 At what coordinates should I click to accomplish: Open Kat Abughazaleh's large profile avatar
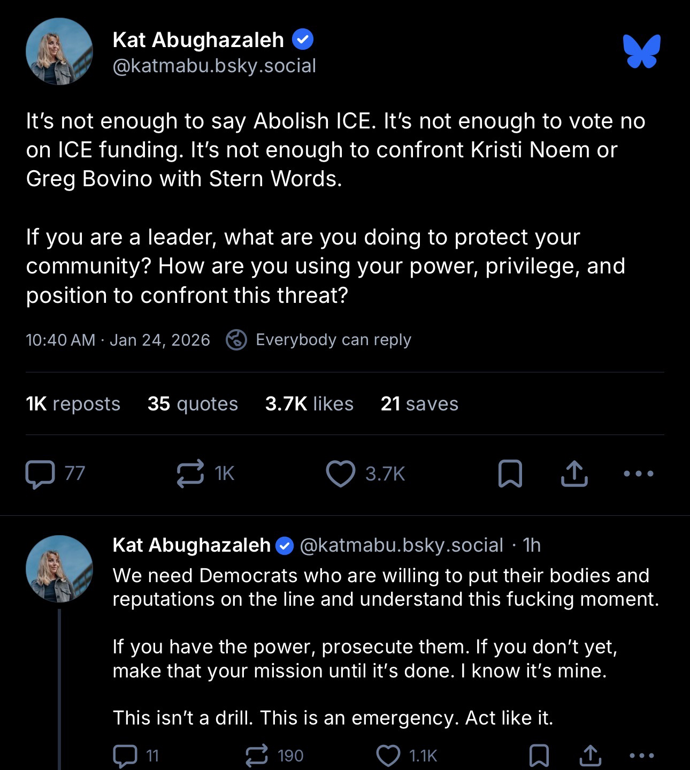tap(59, 52)
